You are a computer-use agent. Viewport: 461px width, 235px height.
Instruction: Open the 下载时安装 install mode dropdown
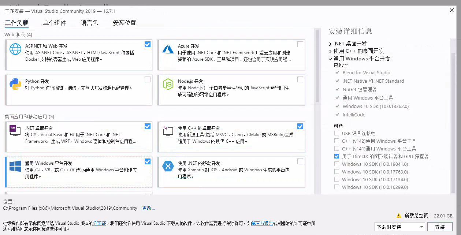tap(399, 227)
